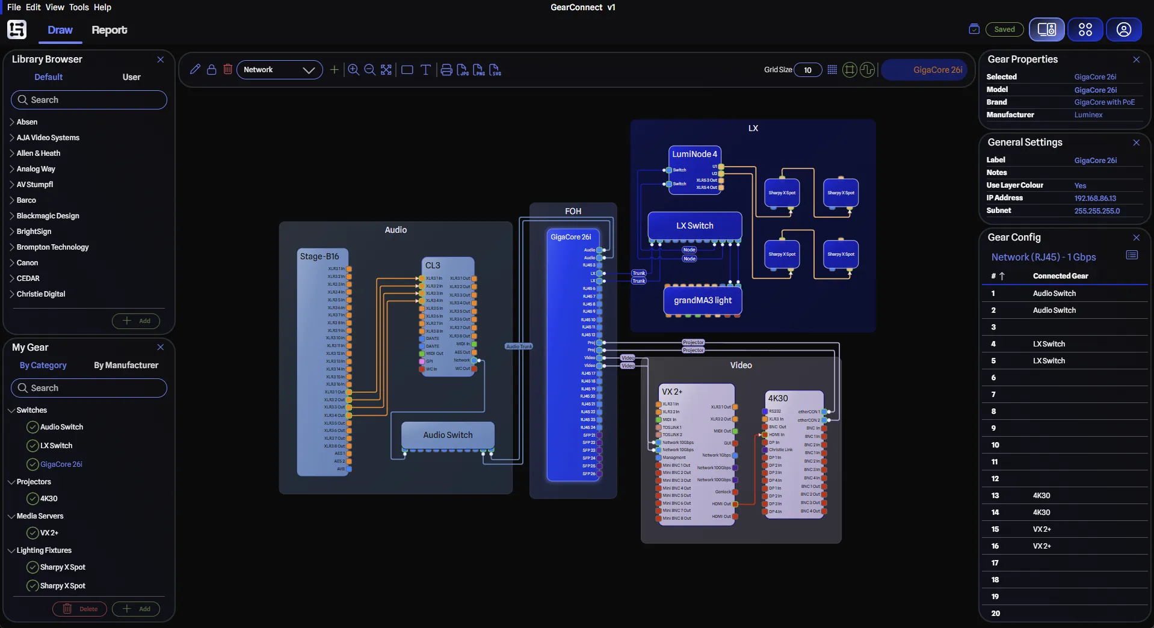
Task: Click the Saved status badge
Action: 1004,29
